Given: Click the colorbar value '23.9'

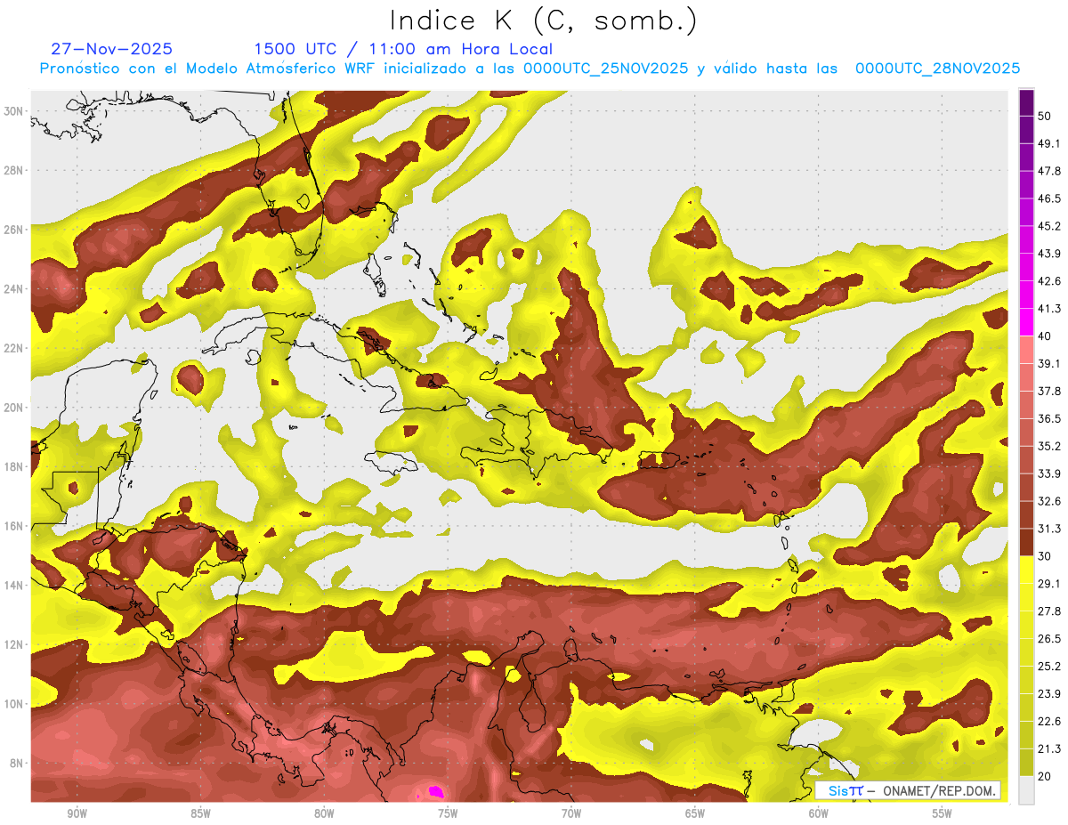Looking at the screenshot, I should click(x=1049, y=694).
